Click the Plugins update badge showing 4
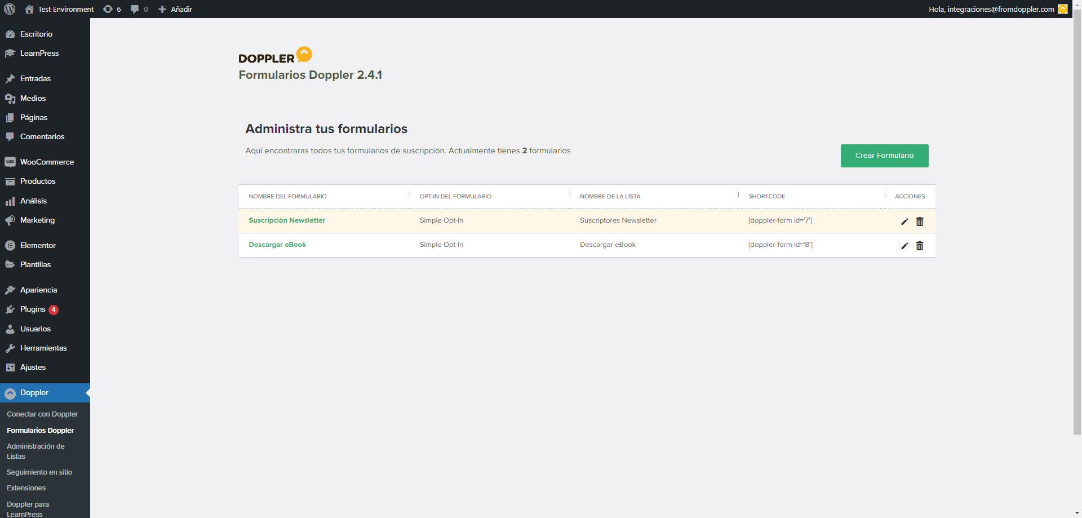 (x=54, y=309)
